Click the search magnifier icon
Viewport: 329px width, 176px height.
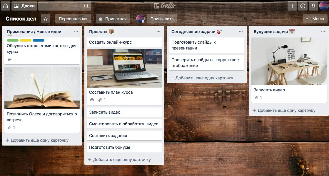click(86, 6)
